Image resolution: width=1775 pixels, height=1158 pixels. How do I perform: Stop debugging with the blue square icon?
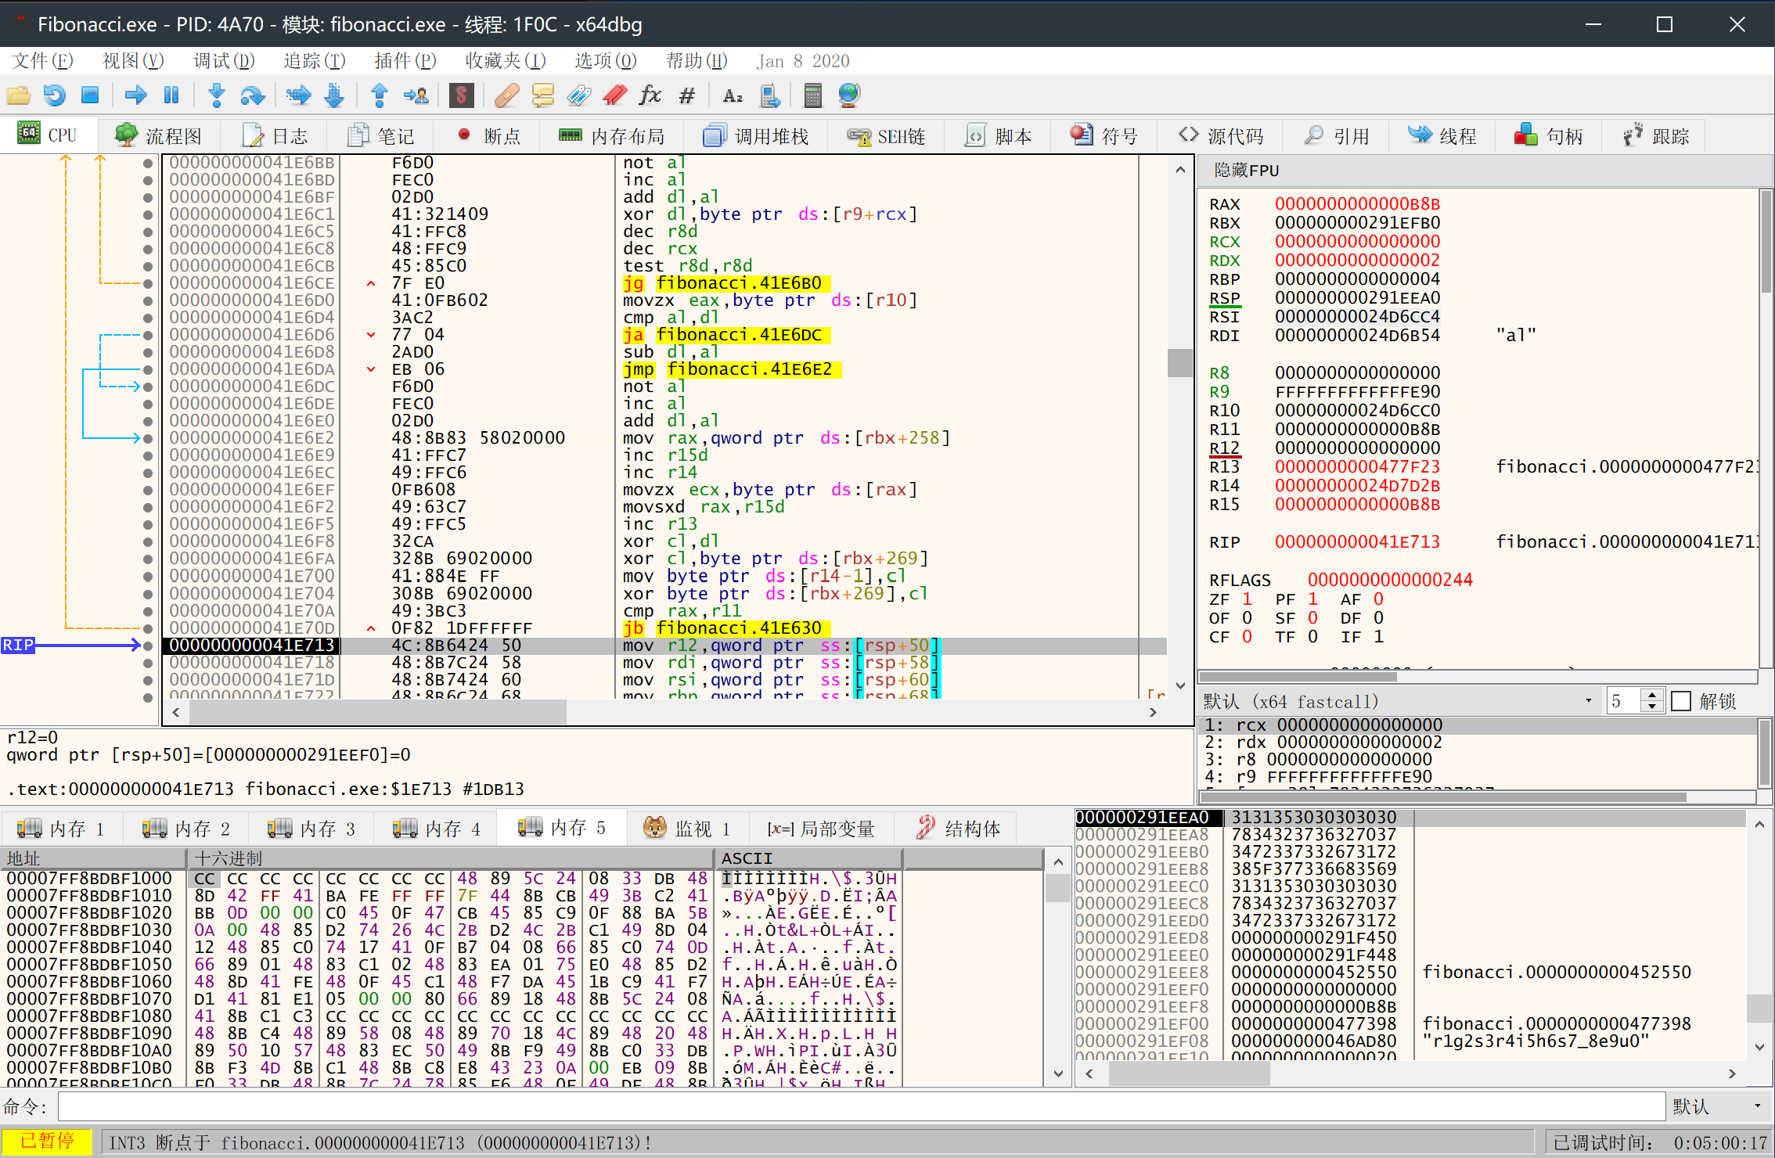point(91,95)
